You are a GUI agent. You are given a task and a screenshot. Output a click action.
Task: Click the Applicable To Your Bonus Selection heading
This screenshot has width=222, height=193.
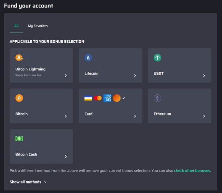(47, 41)
